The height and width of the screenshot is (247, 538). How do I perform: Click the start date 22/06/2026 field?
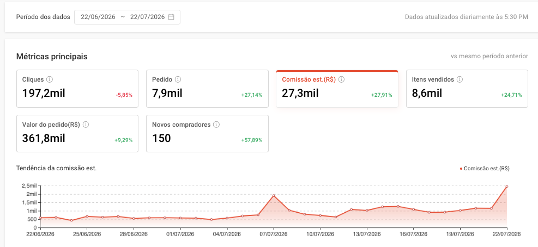pos(98,17)
